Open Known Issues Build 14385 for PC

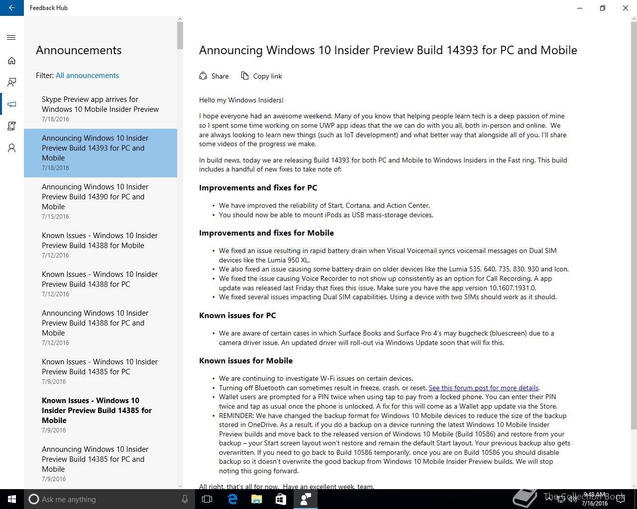point(101,371)
